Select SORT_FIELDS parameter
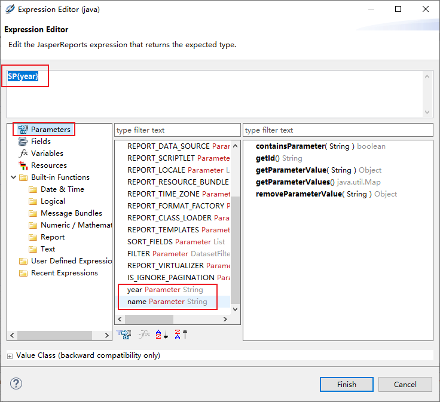440x402 pixels. click(176, 242)
